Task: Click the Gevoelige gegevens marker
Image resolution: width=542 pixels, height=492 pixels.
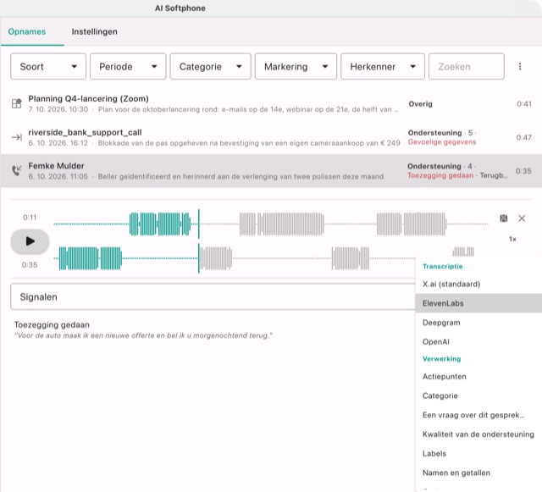Action: click(x=442, y=142)
